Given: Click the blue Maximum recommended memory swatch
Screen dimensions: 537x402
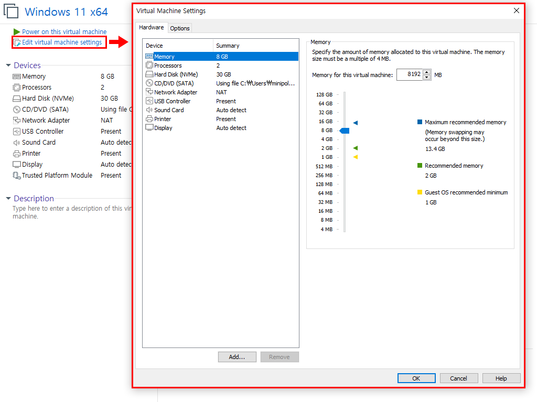Looking at the screenshot, I should coord(420,122).
